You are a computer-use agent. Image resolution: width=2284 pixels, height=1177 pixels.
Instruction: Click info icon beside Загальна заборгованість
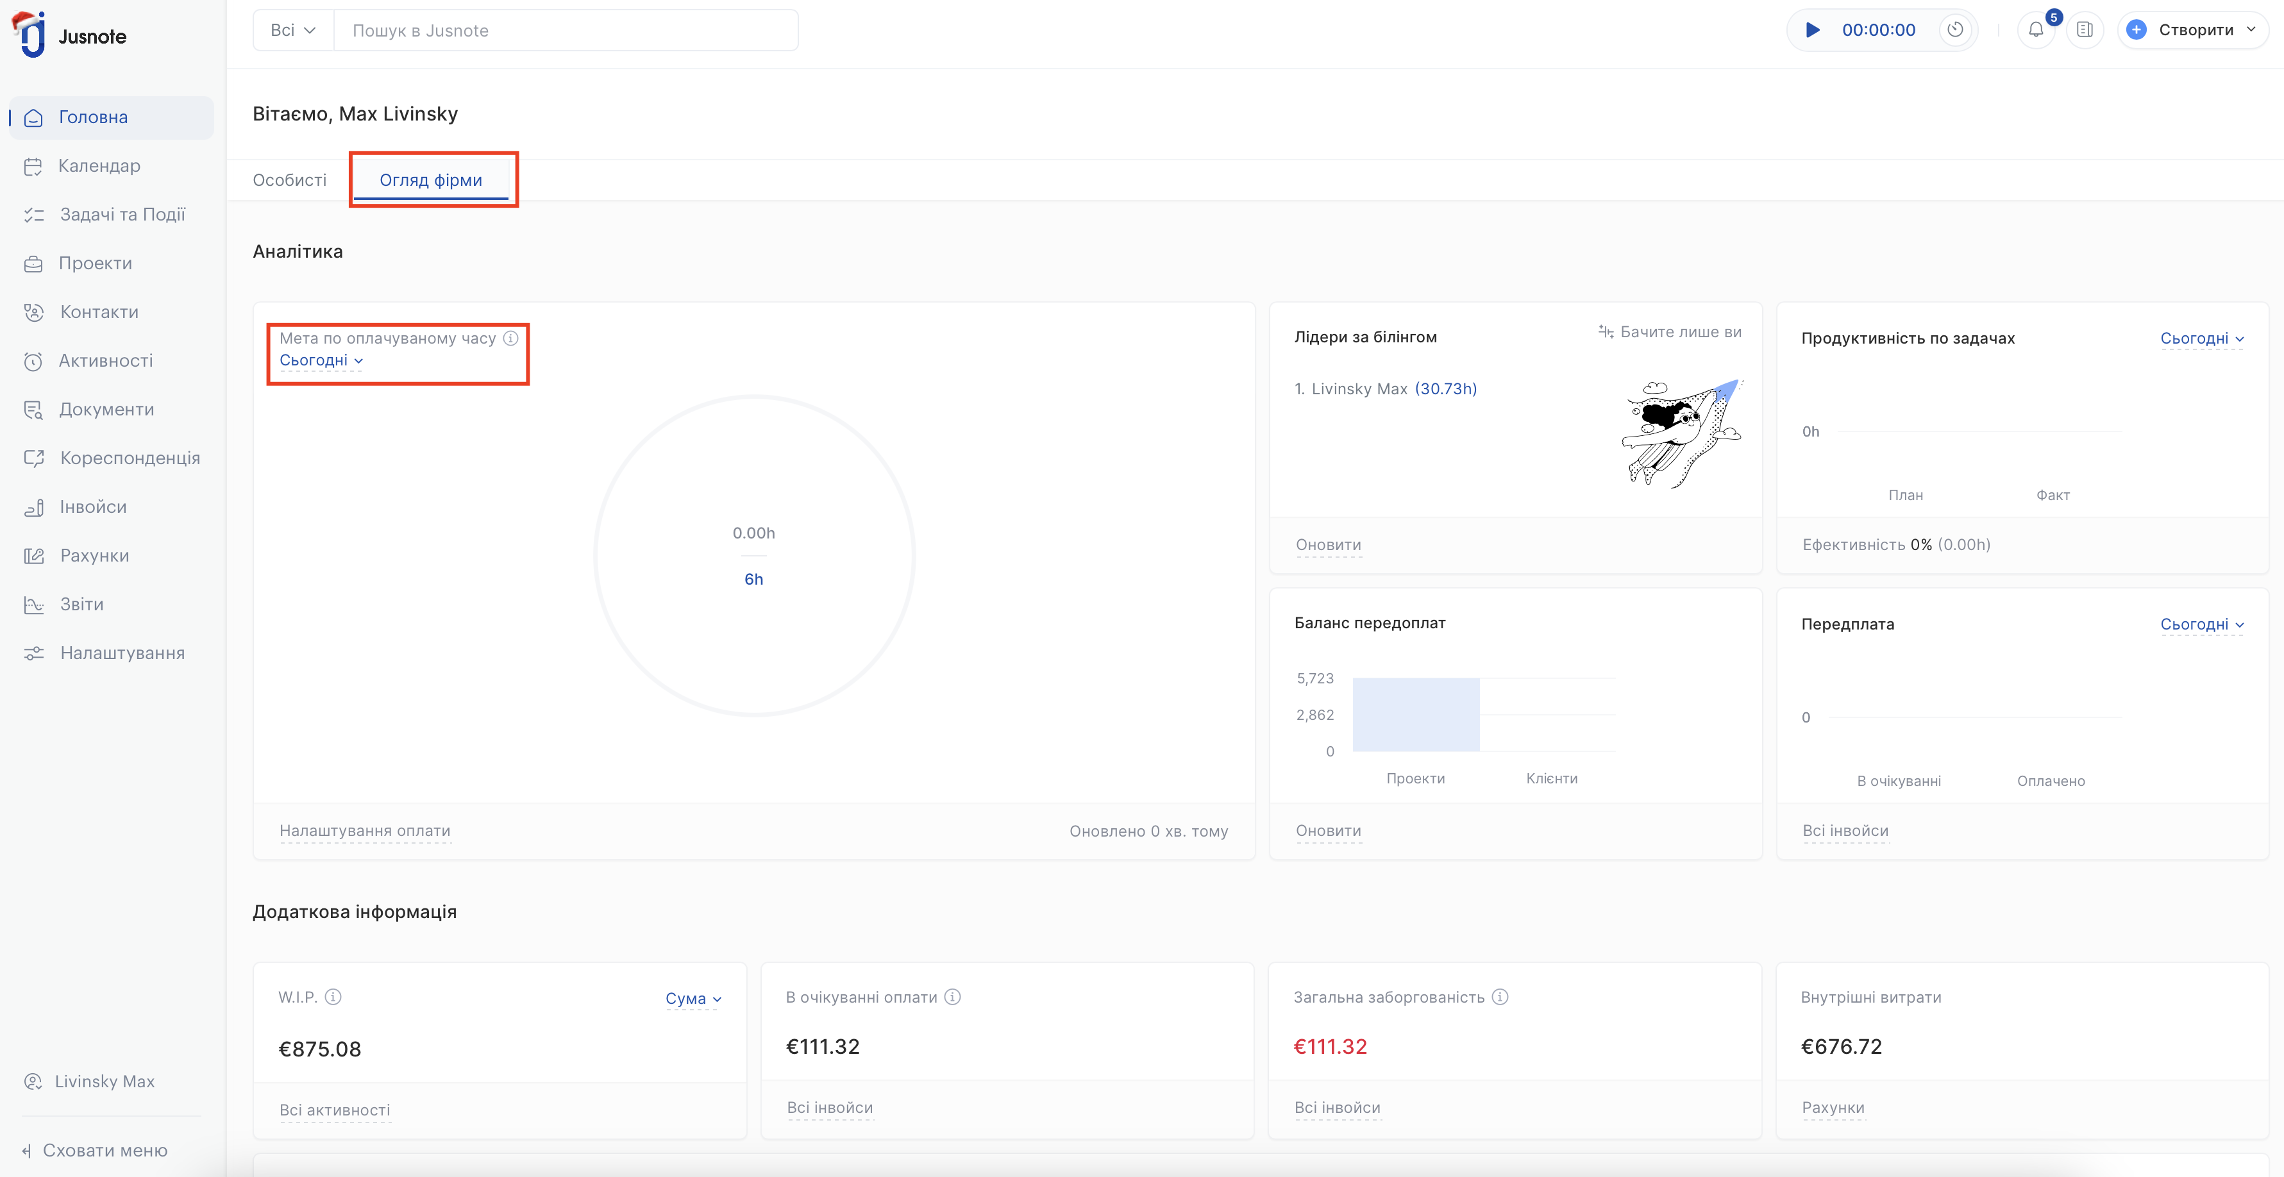point(1500,997)
